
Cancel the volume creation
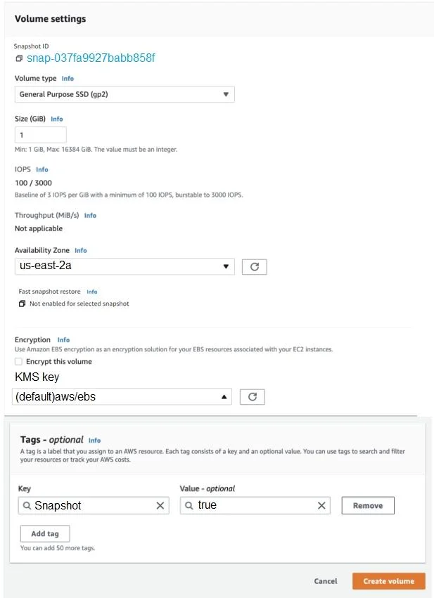point(326,581)
